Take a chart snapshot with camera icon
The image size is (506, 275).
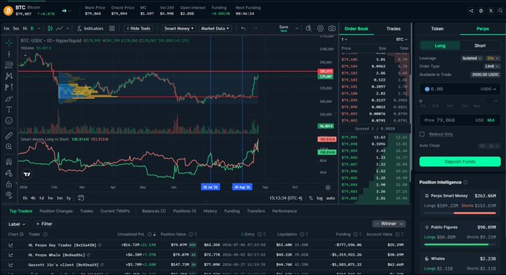(x=332, y=28)
